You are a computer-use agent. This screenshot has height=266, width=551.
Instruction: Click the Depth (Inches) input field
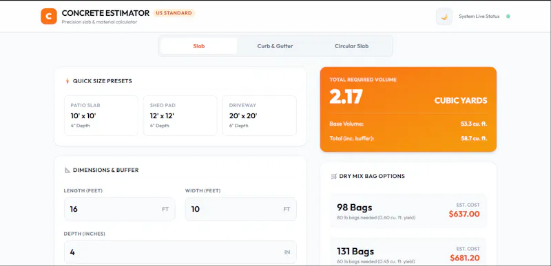pos(180,252)
